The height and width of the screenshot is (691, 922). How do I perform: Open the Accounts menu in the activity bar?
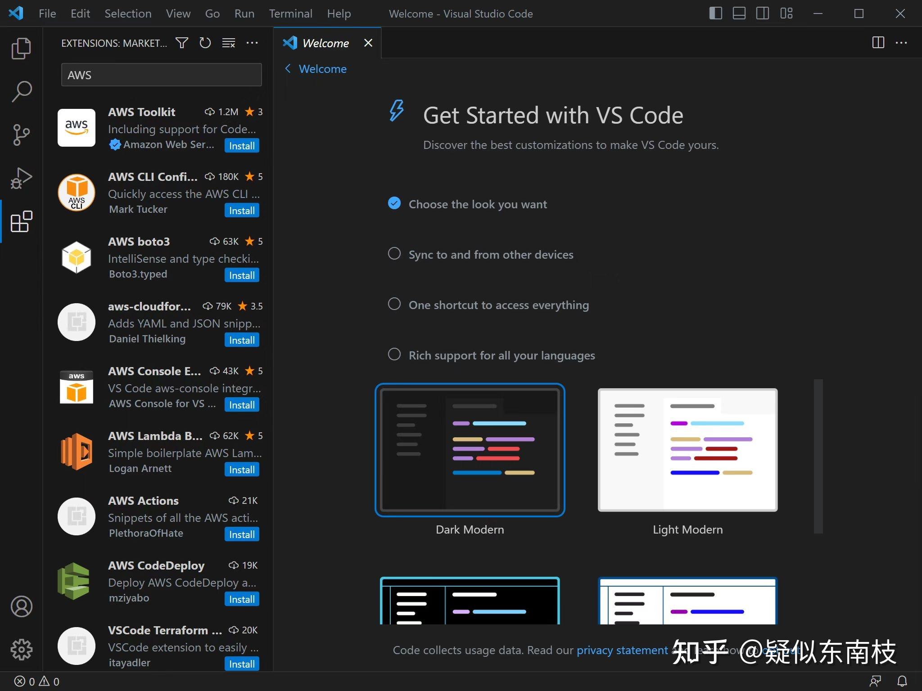pos(21,606)
